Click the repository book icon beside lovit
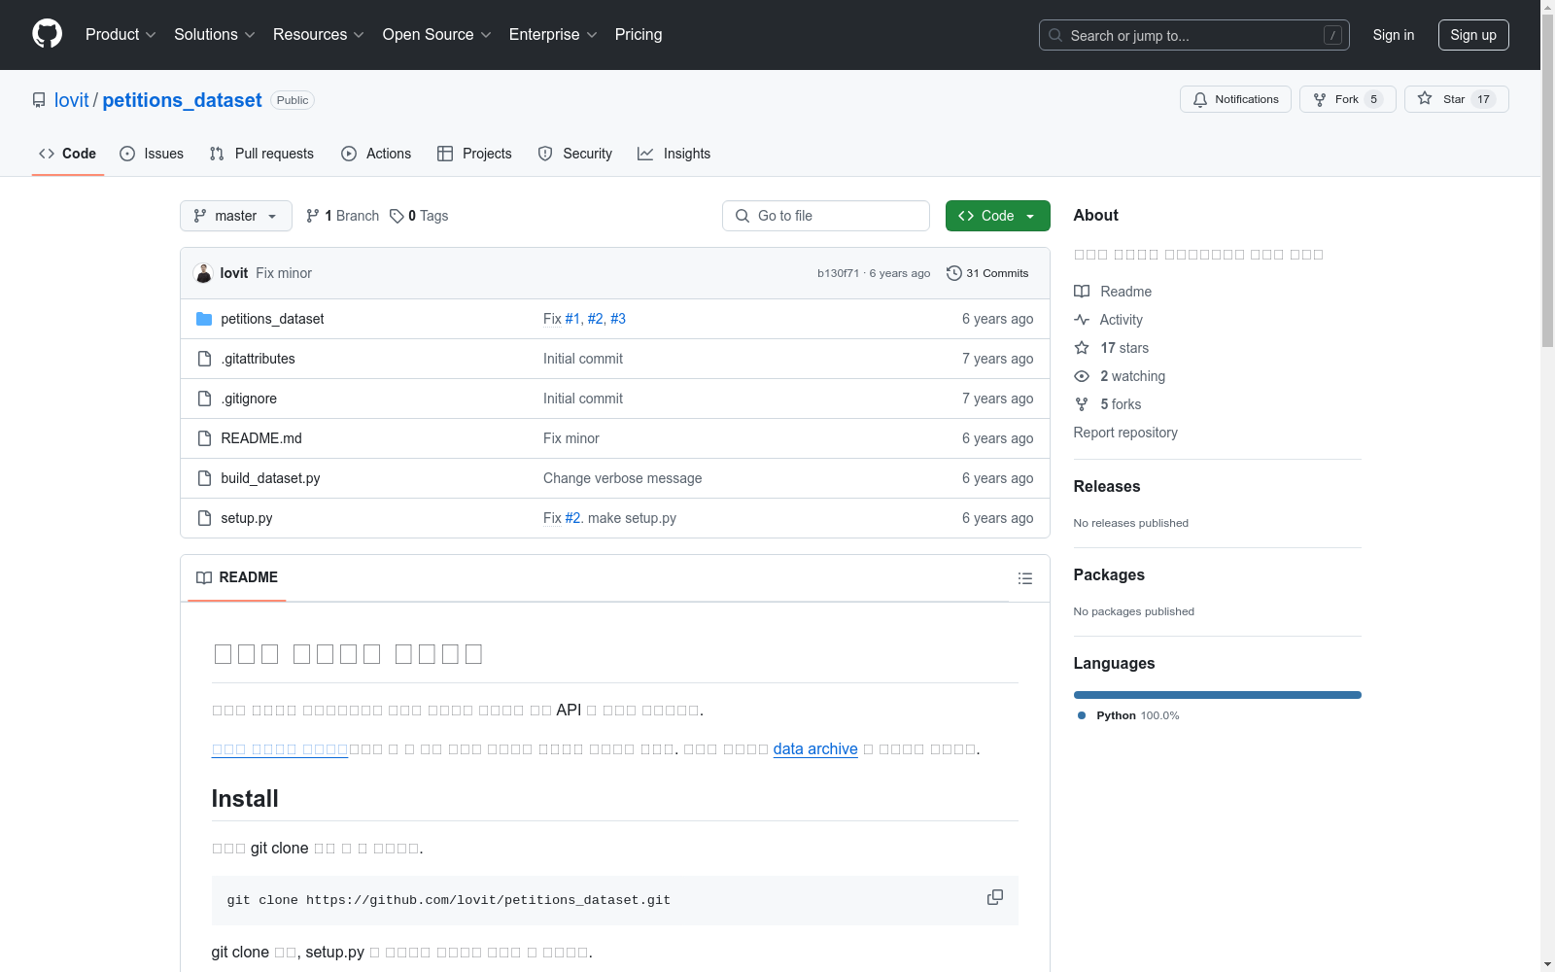 tap(39, 100)
